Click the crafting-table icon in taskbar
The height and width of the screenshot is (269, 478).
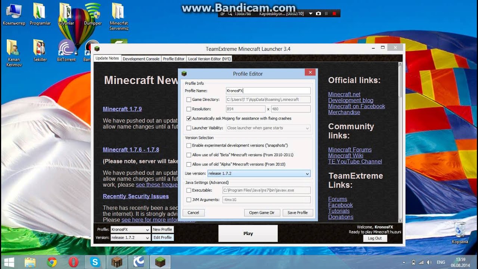pos(117,262)
